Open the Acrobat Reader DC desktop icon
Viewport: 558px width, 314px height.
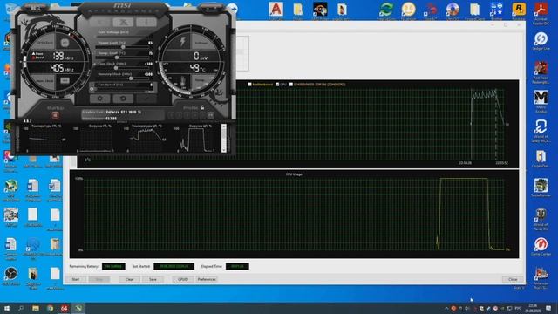pyautogui.click(x=541, y=14)
